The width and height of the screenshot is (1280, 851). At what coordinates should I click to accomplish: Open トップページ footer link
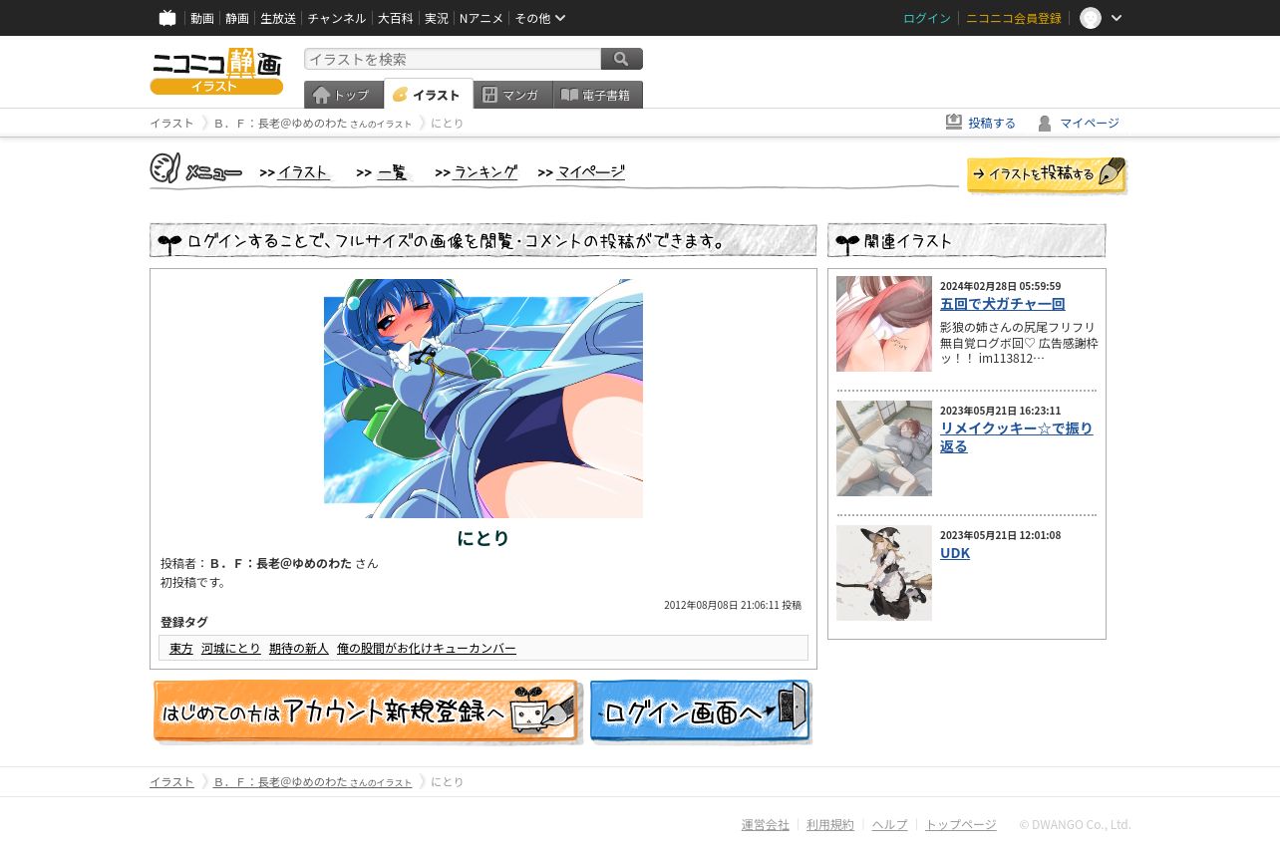tap(961, 824)
